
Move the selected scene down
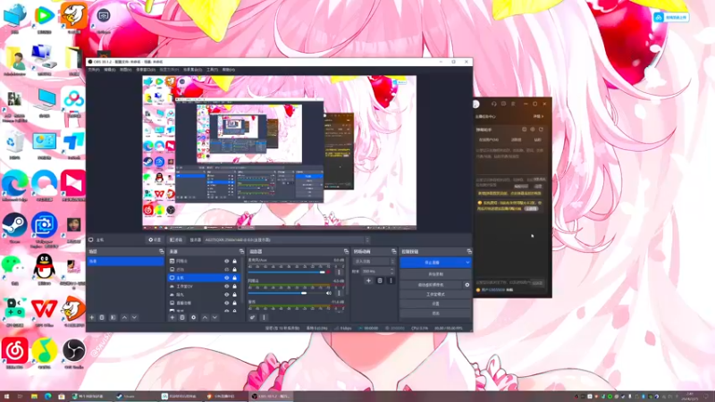click(134, 317)
